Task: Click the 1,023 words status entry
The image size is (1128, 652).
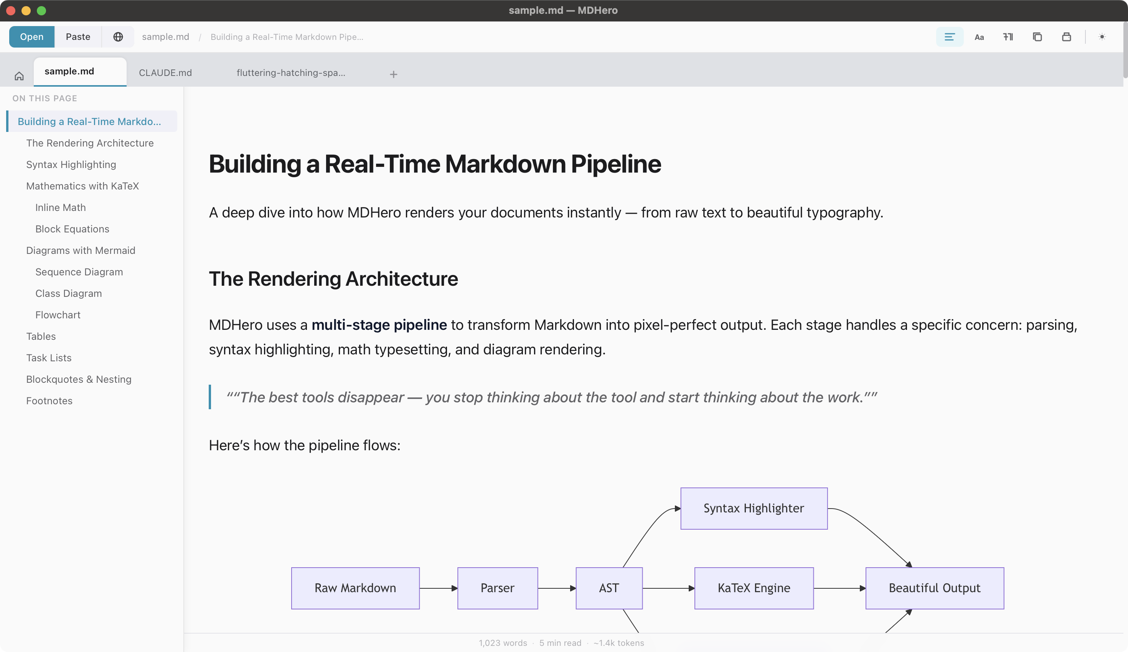Action: point(503,642)
